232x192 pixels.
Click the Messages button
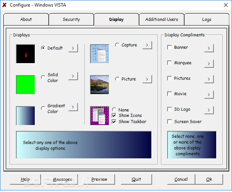tap(62, 179)
